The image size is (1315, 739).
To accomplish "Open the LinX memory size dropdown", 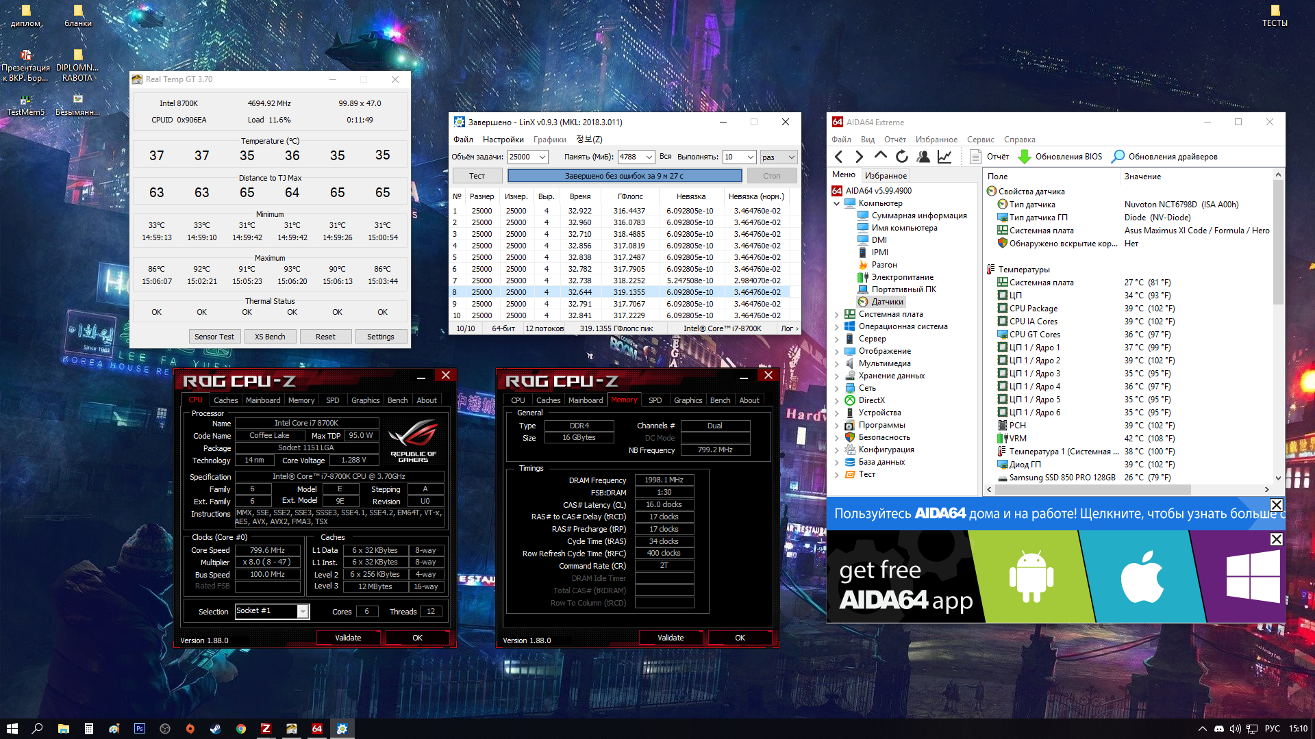I will pyautogui.click(x=649, y=157).
